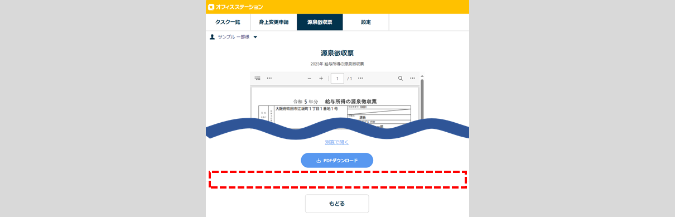
Task: Select the 源泉徴収票 tab
Action: click(x=320, y=22)
